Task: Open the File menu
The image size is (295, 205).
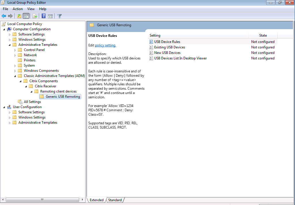Action: 5,9
